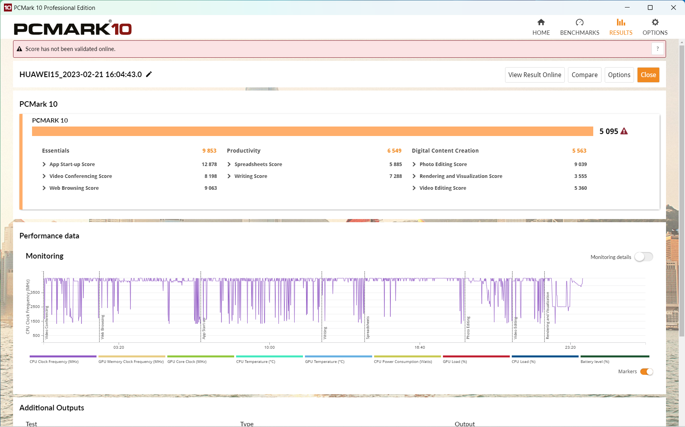The width and height of the screenshot is (685, 427).
Task: Click the Options gear icon
Action: [655, 22]
